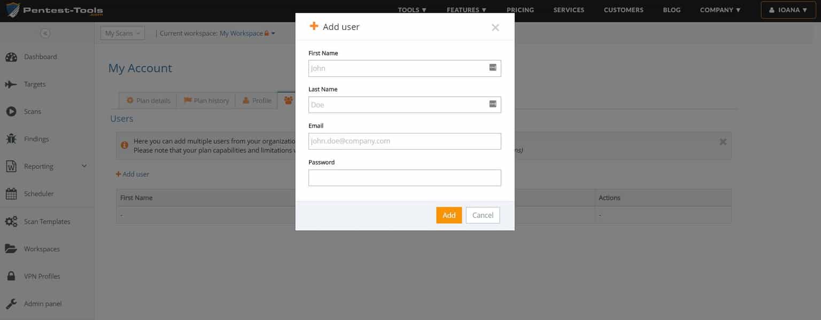Click the Pentest-Tools logo

(x=53, y=10)
